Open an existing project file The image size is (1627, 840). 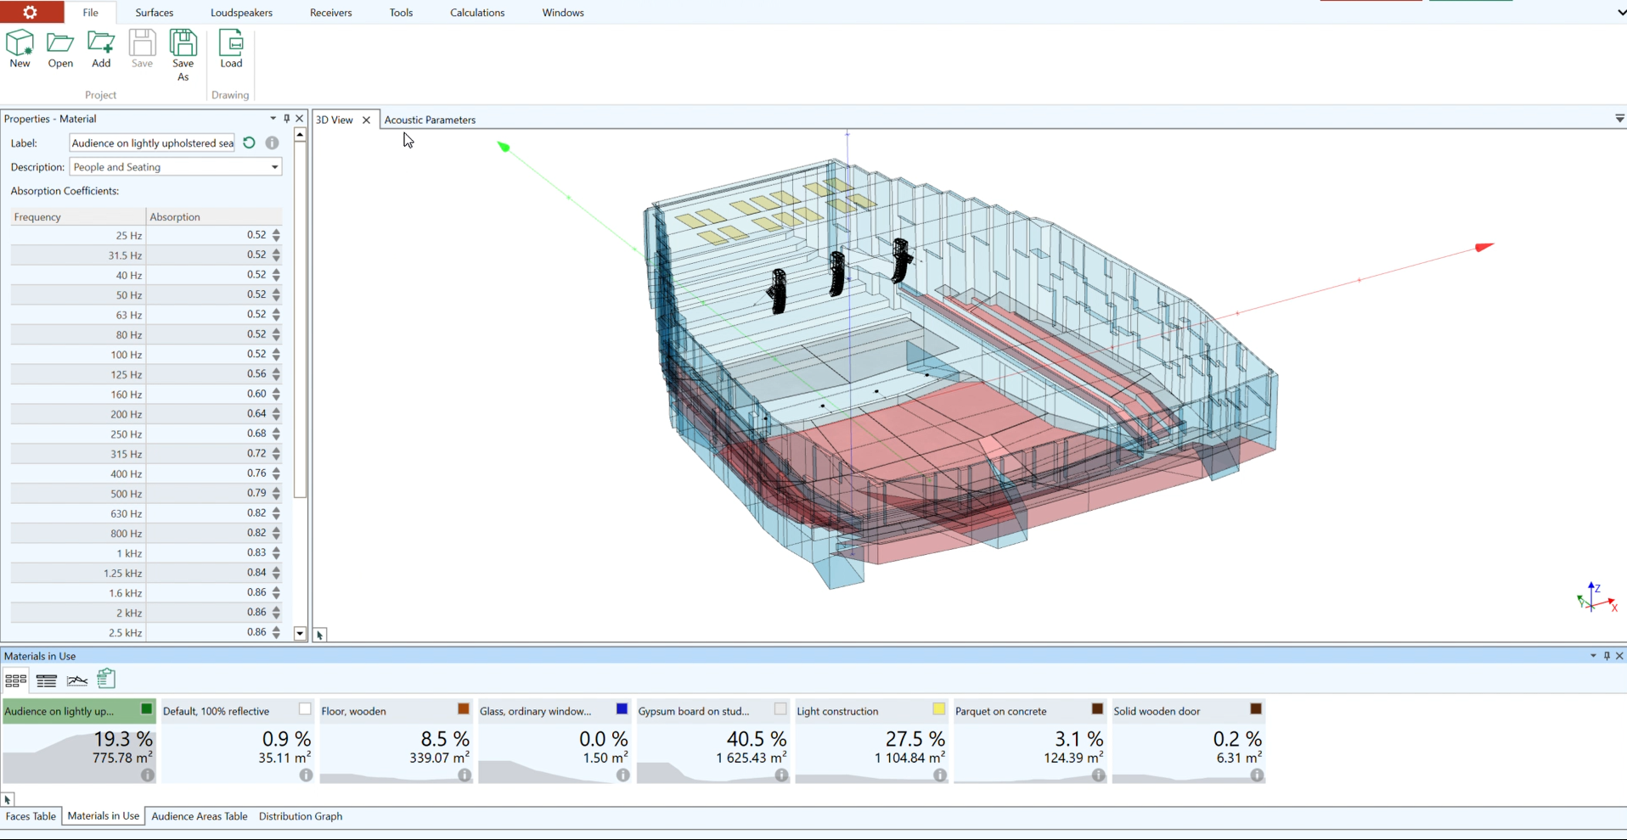click(x=59, y=48)
